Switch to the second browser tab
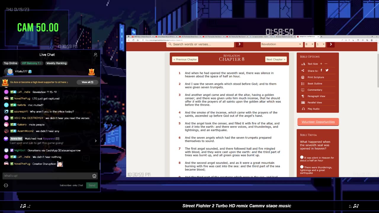 (x=166, y=37)
